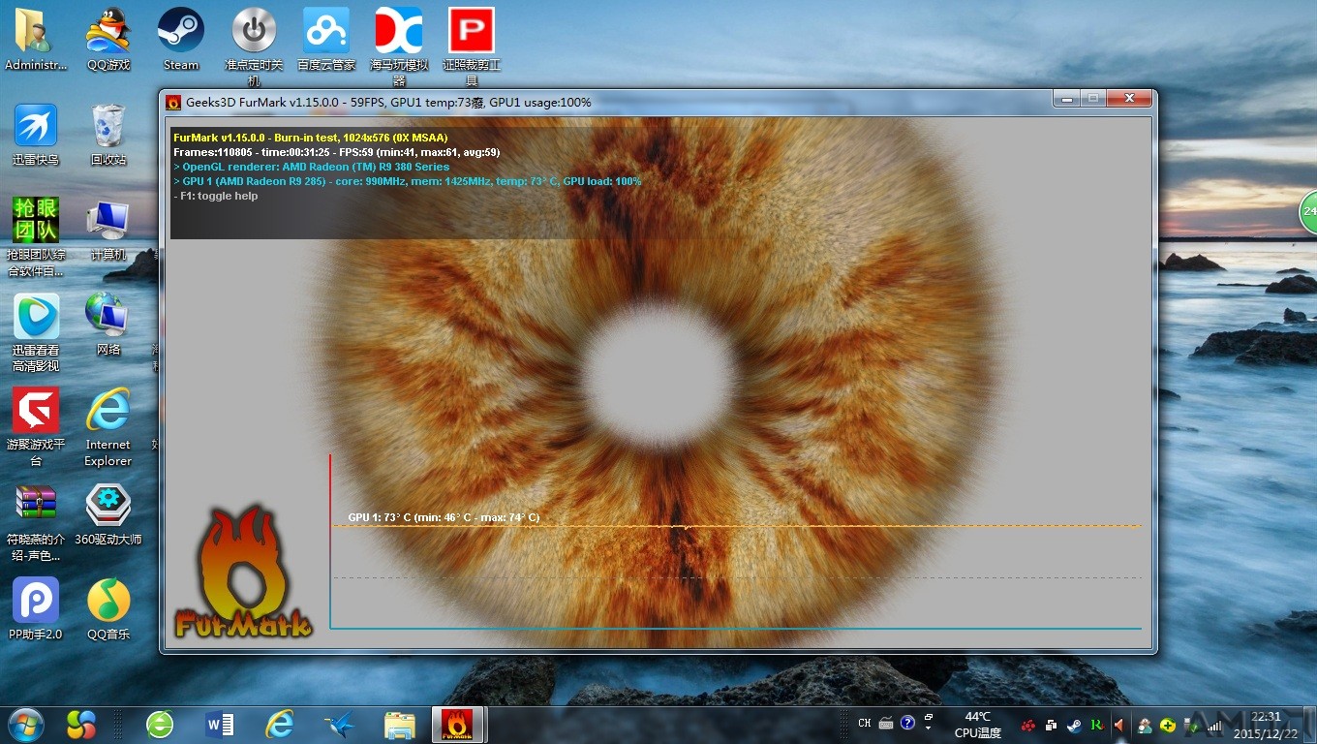The width and height of the screenshot is (1317, 744).
Task: Open PP助手2.0 desktop shortcut
Action: pyautogui.click(x=36, y=609)
